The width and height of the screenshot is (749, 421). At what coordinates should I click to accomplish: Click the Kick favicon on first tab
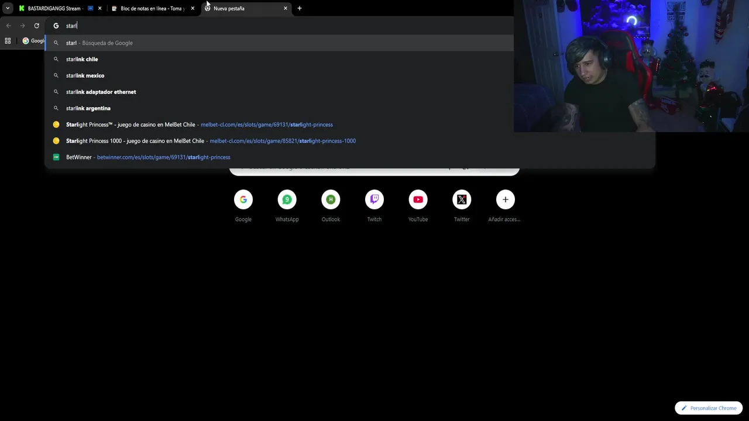[22, 8]
